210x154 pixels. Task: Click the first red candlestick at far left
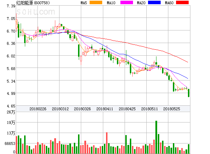coord(16,23)
